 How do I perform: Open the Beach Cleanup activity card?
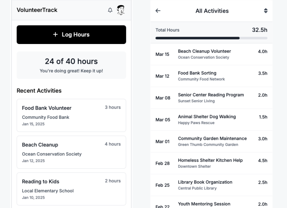coord(71,152)
